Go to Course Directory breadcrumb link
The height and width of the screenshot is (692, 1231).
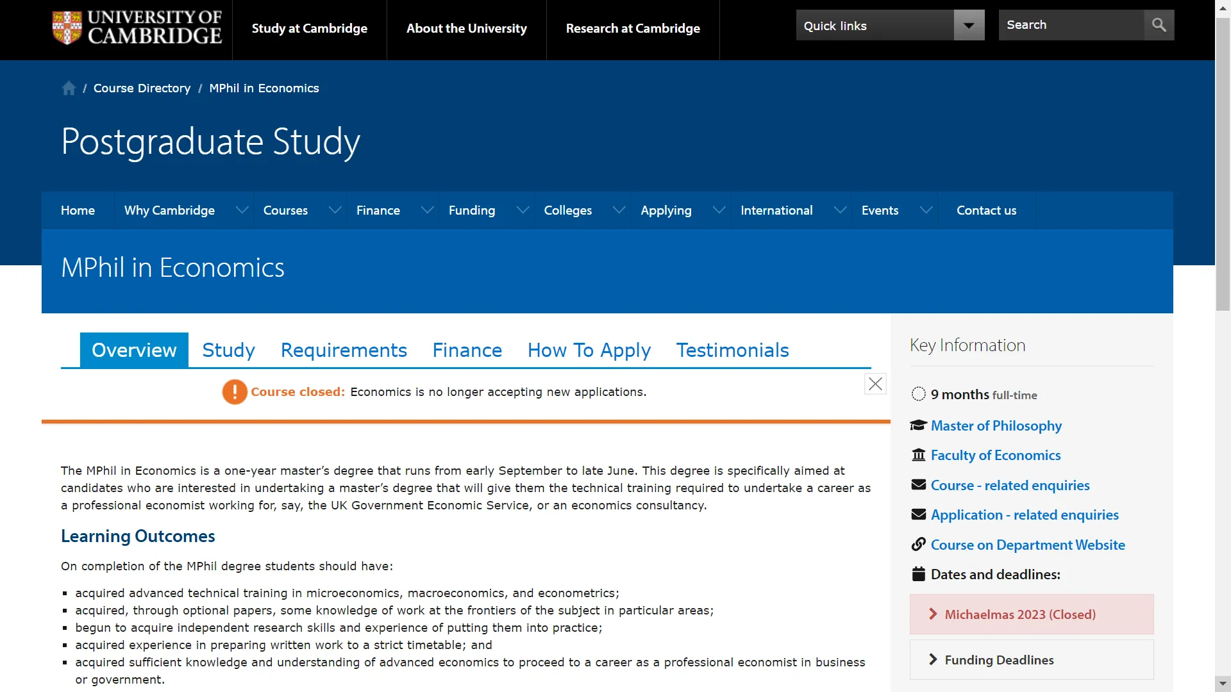pyautogui.click(x=142, y=88)
